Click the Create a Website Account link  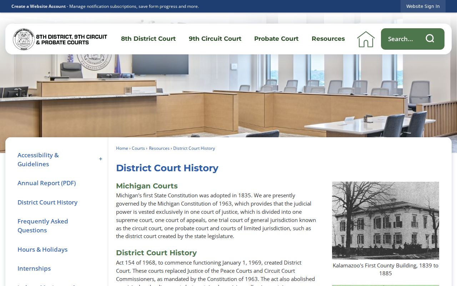tap(39, 6)
